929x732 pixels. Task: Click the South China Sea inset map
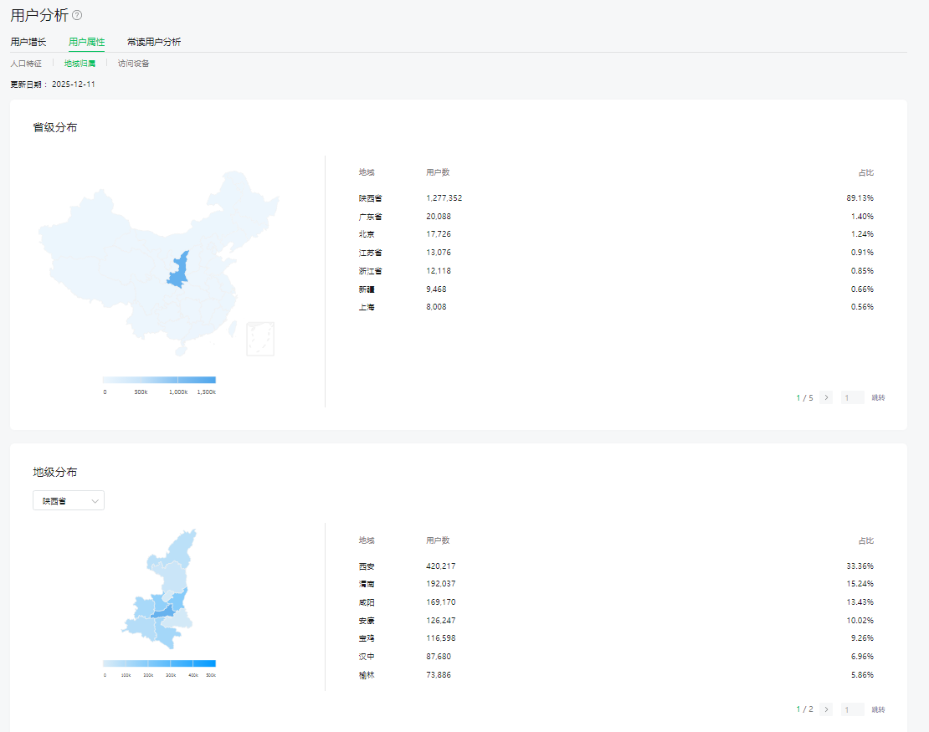tap(260, 339)
